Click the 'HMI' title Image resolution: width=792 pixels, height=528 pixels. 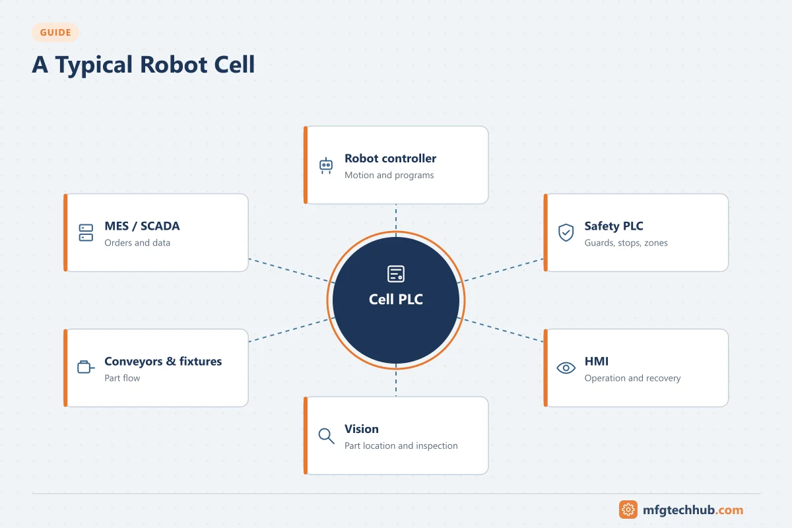pyautogui.click(x=597, y=361)
